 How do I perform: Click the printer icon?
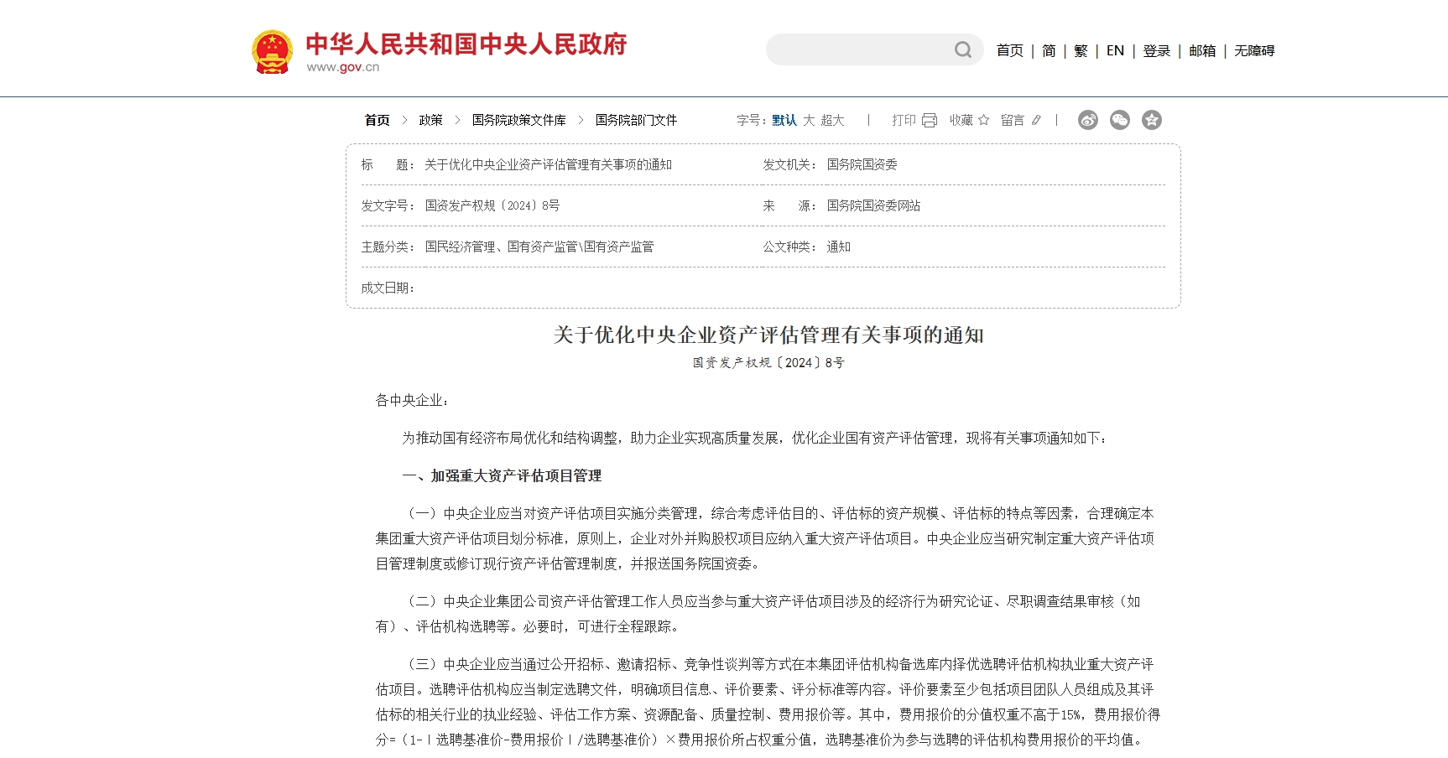929,121
